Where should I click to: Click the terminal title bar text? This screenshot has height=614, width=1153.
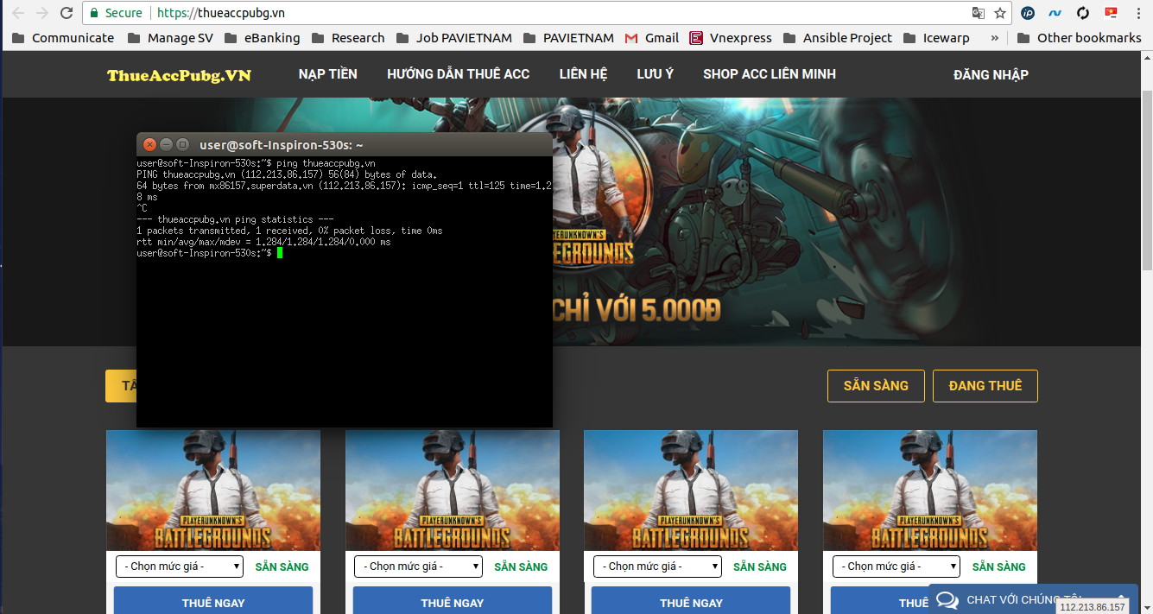pyautogui.click(x=282, y=145)
